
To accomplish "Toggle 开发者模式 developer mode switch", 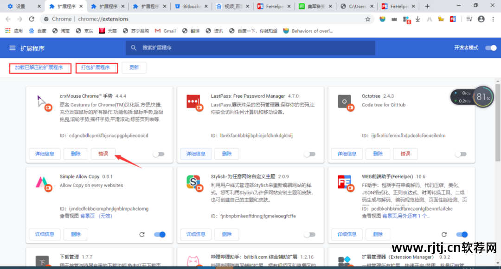I will coord(491,48).
